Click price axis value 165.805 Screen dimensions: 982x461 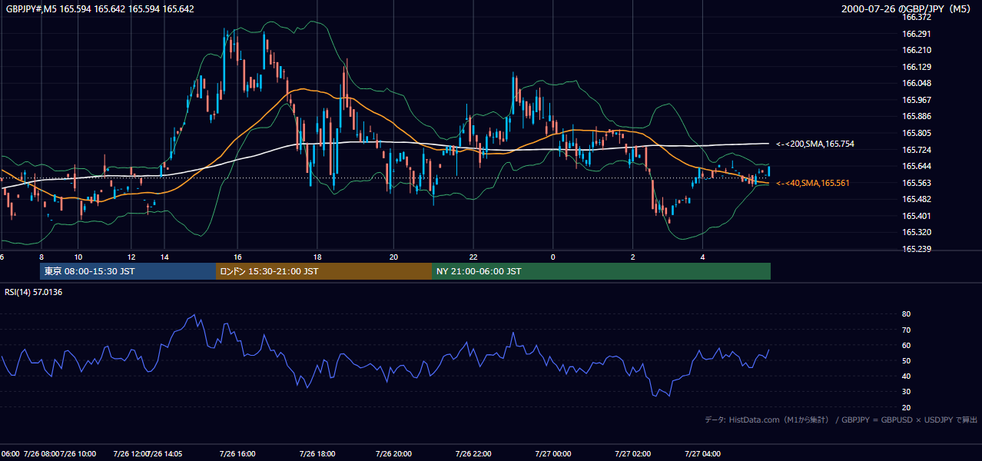[x=916, y=133]
